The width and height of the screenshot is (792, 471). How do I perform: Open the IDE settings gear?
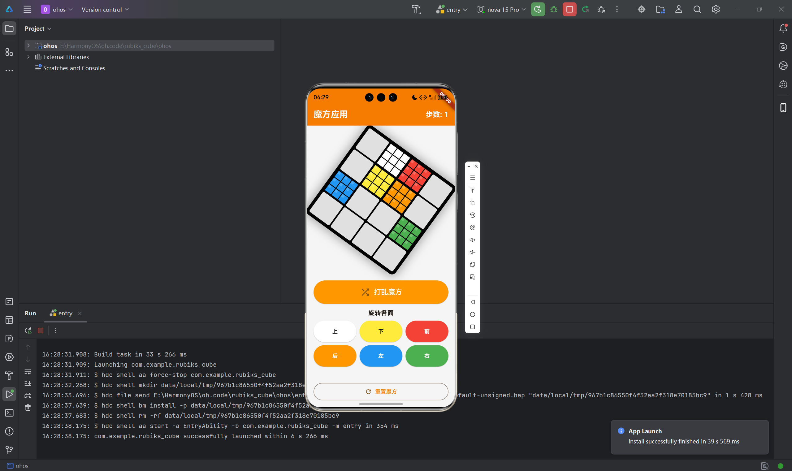click(716, 10)
